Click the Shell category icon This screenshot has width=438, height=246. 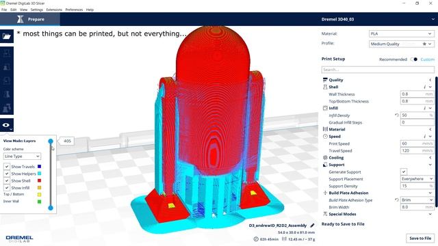325,87
